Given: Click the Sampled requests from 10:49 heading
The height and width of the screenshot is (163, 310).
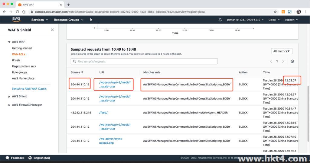Looking at the screenshot, I should coord(103,49).
